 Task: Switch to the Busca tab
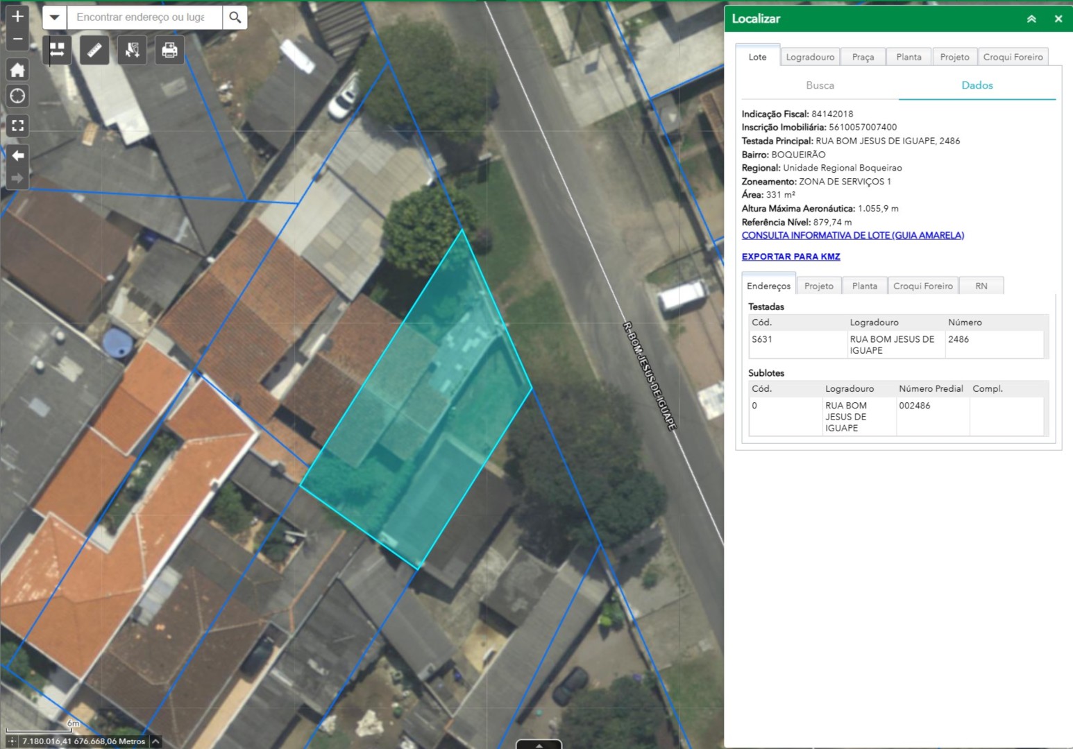820,85
